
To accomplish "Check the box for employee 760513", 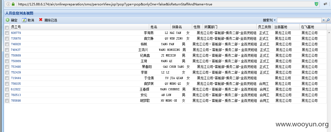I will coord(7,95).
